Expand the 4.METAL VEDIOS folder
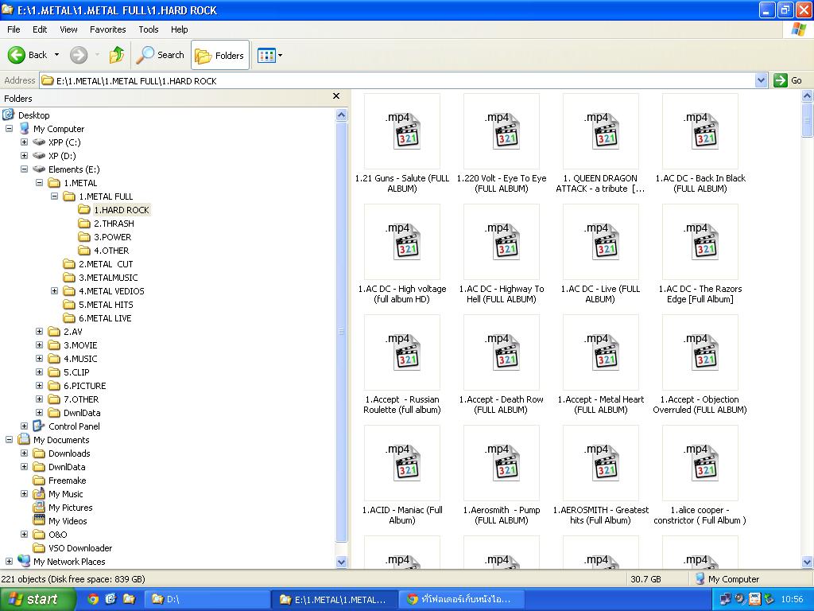 pos(54,291)
